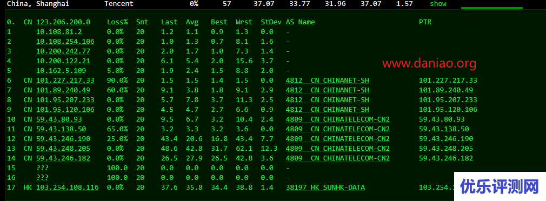Open hop 3 address 10.200.242.77
This screenshot has width=546, height=201.
click(63, 51)
